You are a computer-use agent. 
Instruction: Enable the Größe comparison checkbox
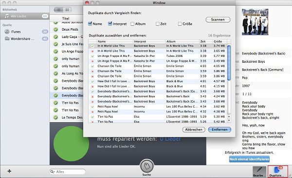click(x=180, y=24)
